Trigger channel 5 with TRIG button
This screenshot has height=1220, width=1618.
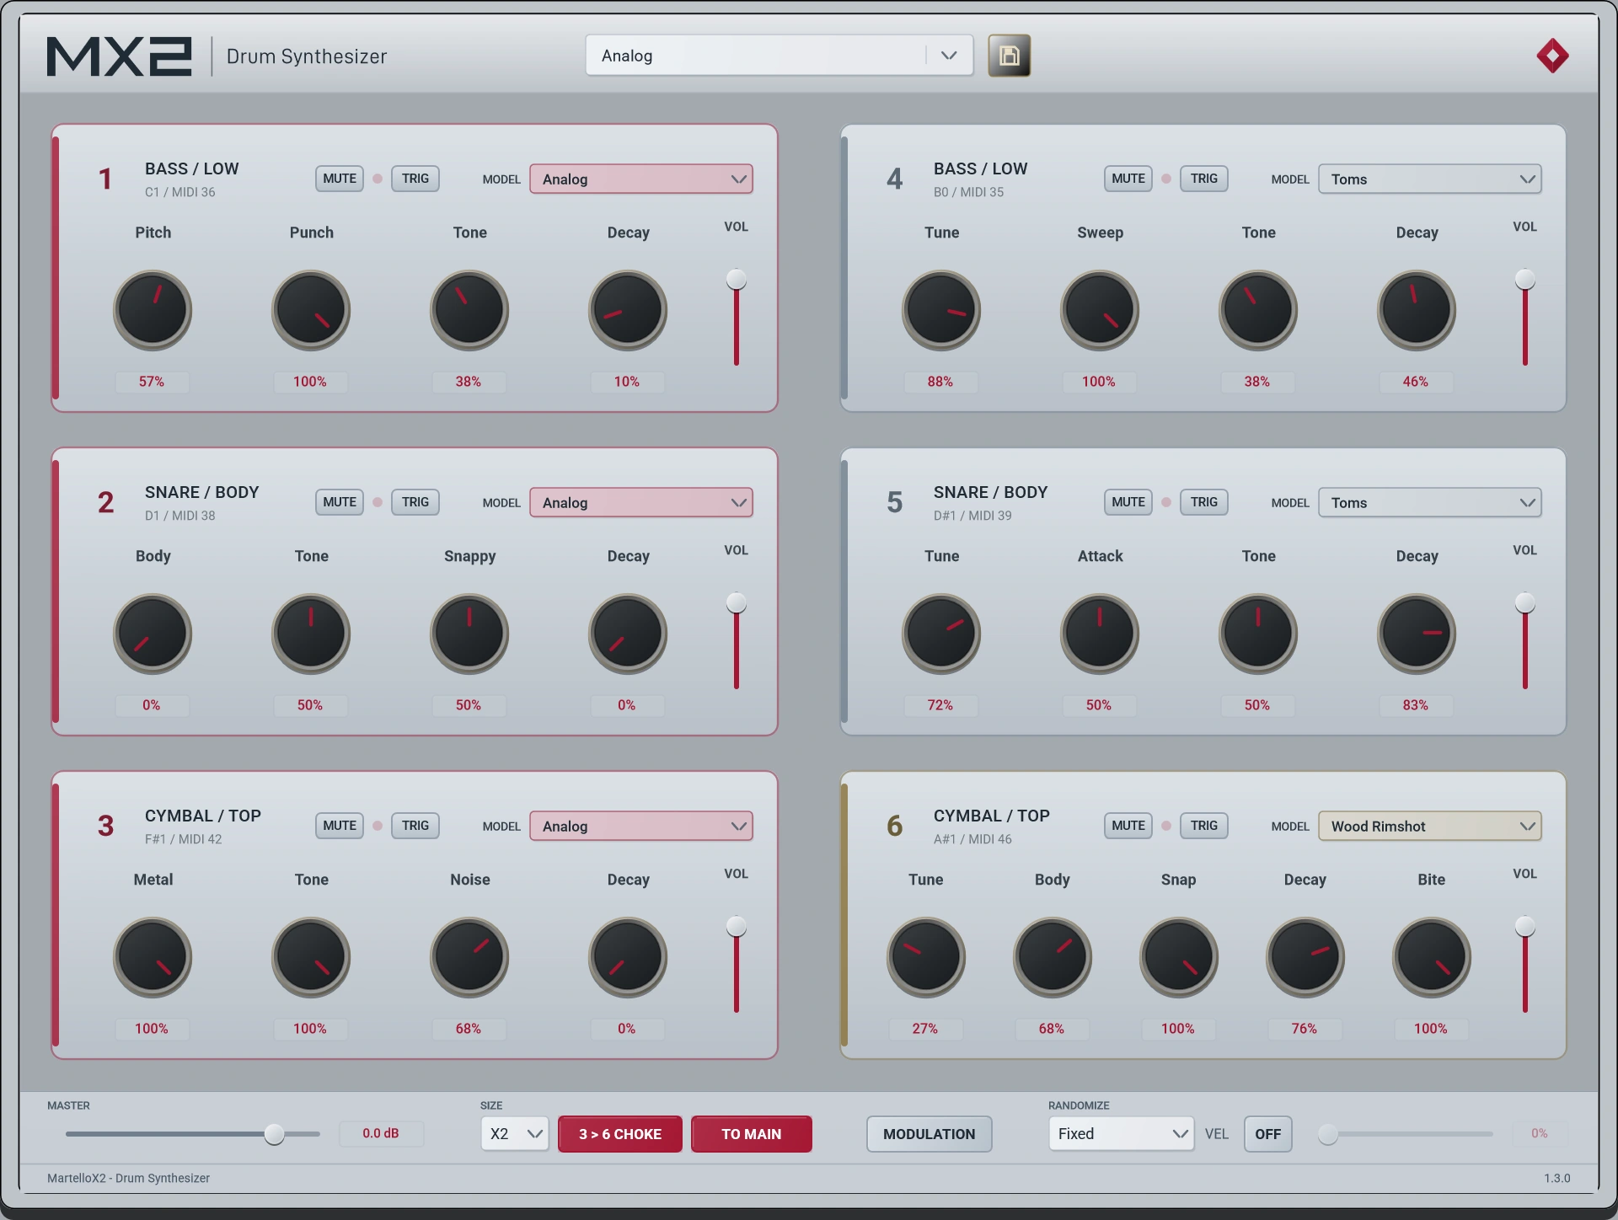[x=1204, y=502]
